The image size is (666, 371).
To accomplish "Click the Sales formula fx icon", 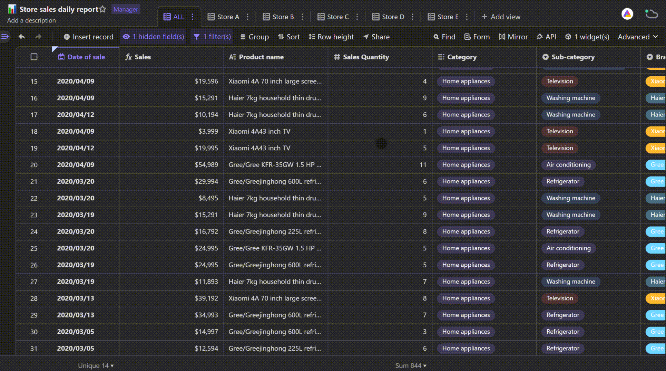I will tap(128, 57).
